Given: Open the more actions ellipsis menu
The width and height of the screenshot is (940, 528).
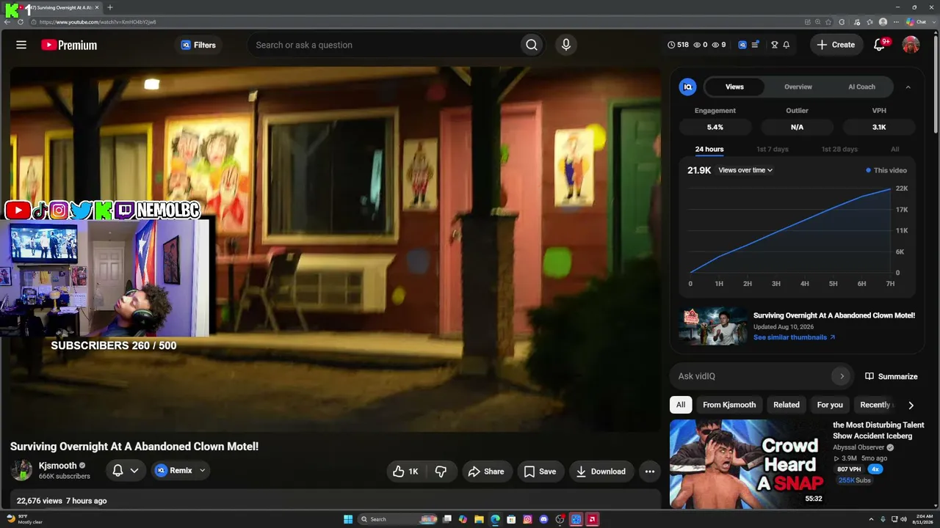Looking at the screenshot, I should [x=649, y=472].
